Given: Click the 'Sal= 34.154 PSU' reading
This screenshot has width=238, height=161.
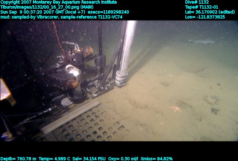Looking at the screenshot, I should pyautogui.click(x=89, y=159).
